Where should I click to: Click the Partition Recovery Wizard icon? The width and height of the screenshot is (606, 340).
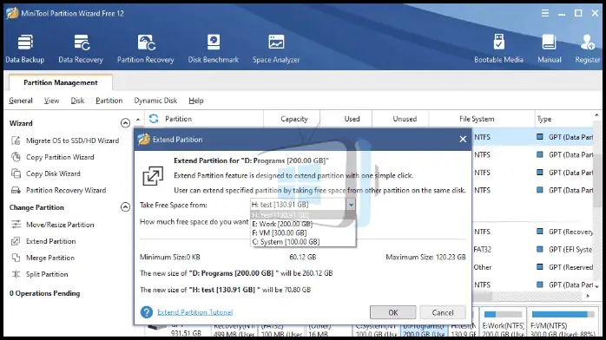tap(16, 190)
